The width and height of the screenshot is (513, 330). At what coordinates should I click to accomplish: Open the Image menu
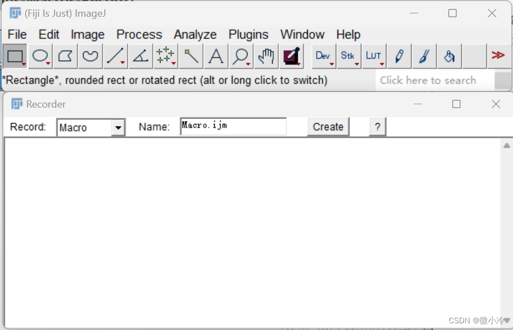(88, 35)
